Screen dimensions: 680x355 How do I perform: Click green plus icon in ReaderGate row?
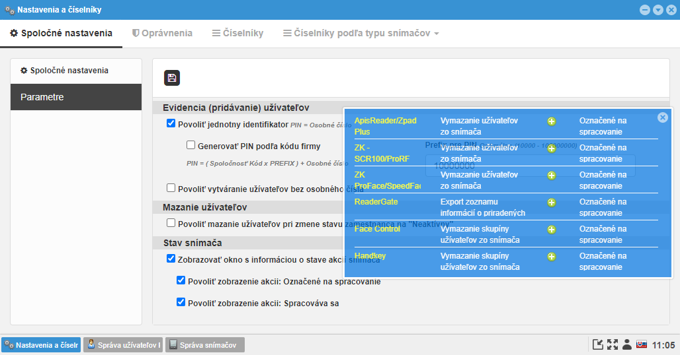tap(551, 203)
